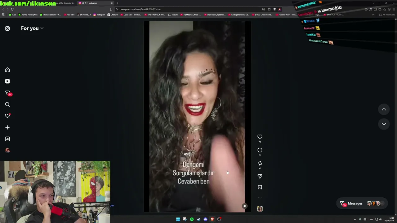Open a new browser tab
Viewport: 397px width, 223px height.
click(118, 3)
